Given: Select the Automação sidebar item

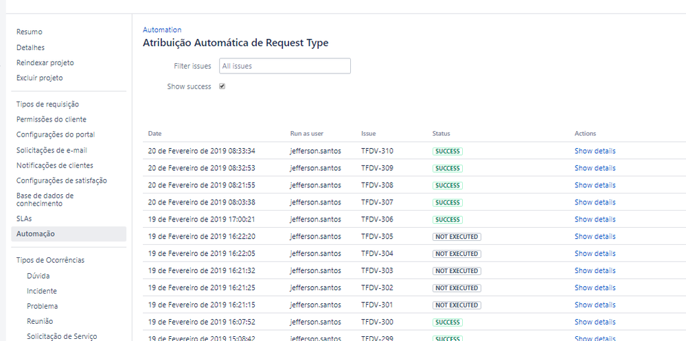Looking at the screenshot, I should (69, 234).
